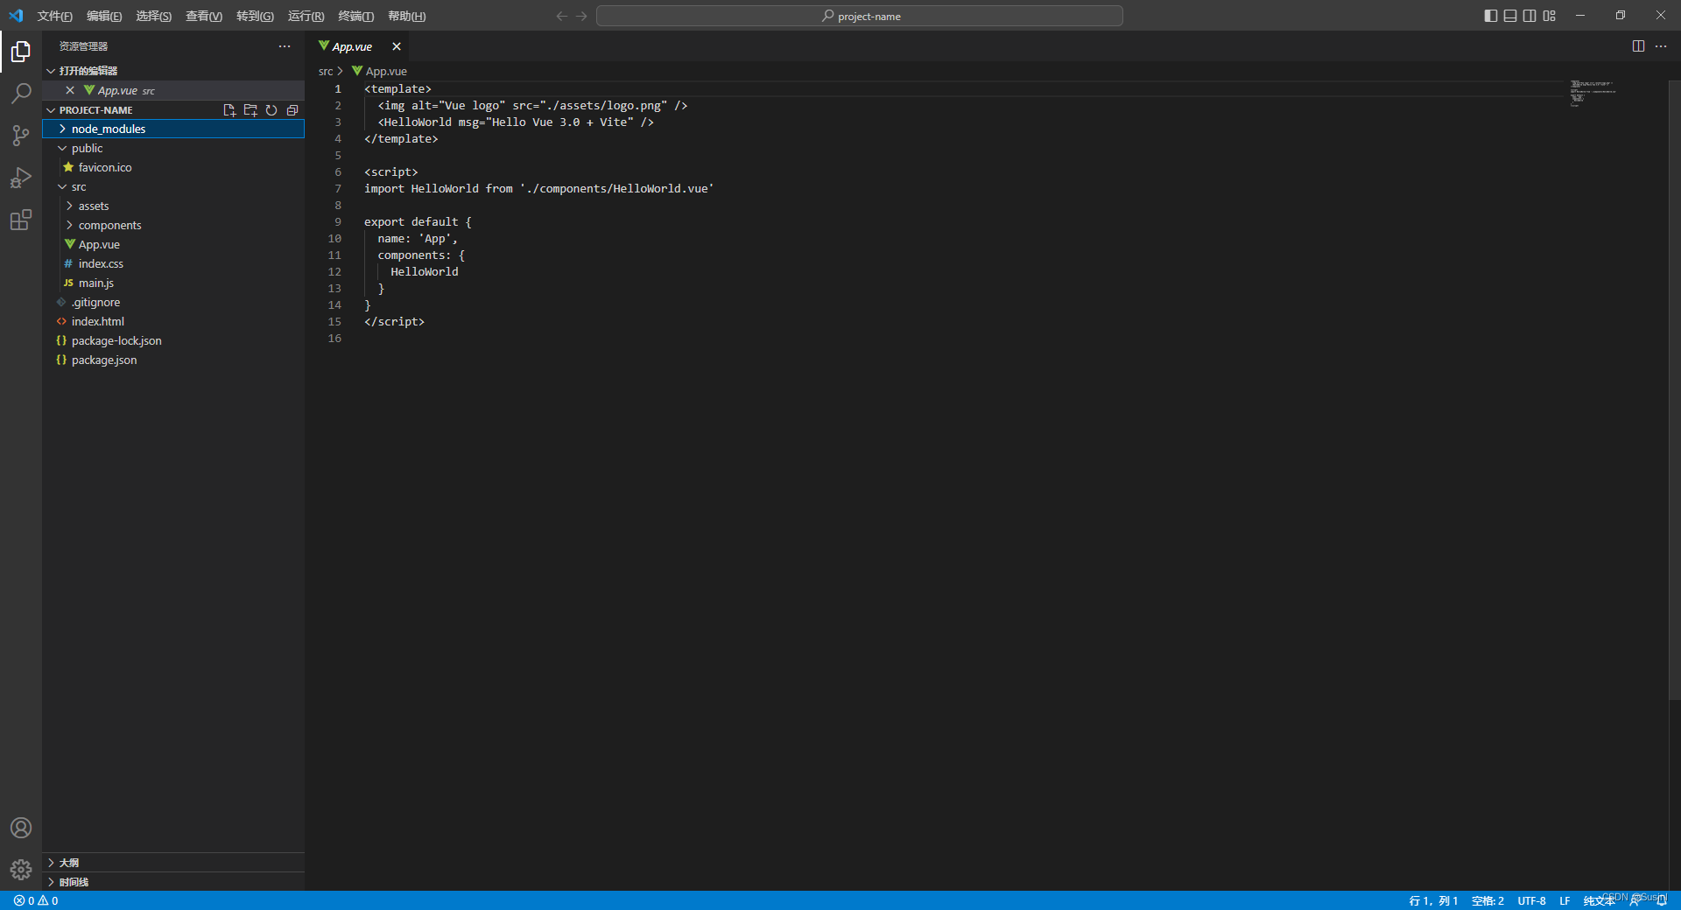Open the Search view in activity bar
The height and width of the screenshot is (910, 1681).
point(21,94)
